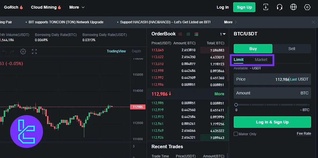This screenshot has height=158, width=318.
Task: Click the globe language icon
Action: coord(293,7)
